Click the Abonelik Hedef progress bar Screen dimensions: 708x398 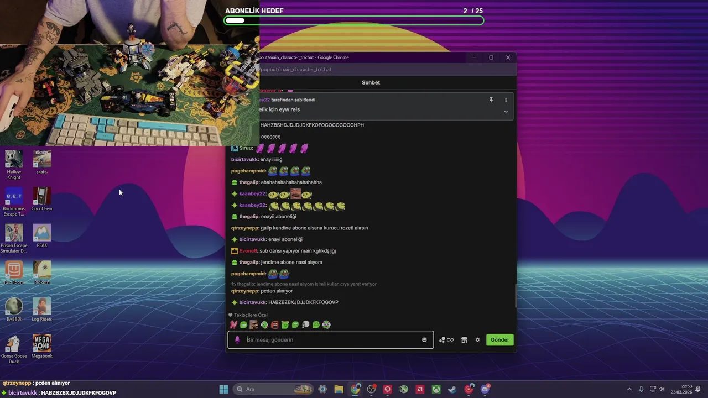click(354, 20)
